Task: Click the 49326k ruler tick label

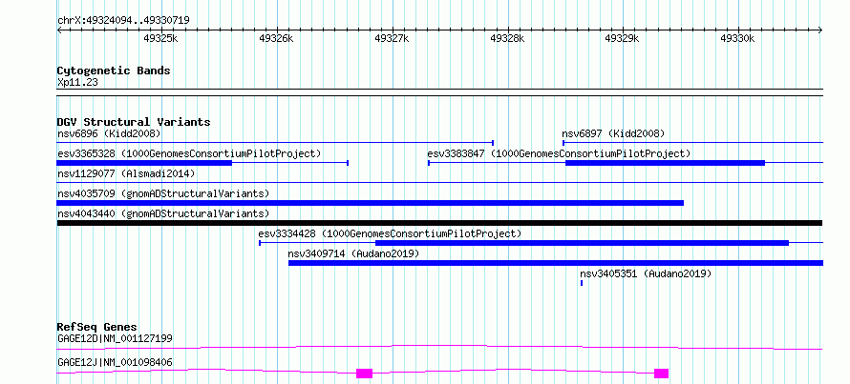Action: [x=276, y=38]
